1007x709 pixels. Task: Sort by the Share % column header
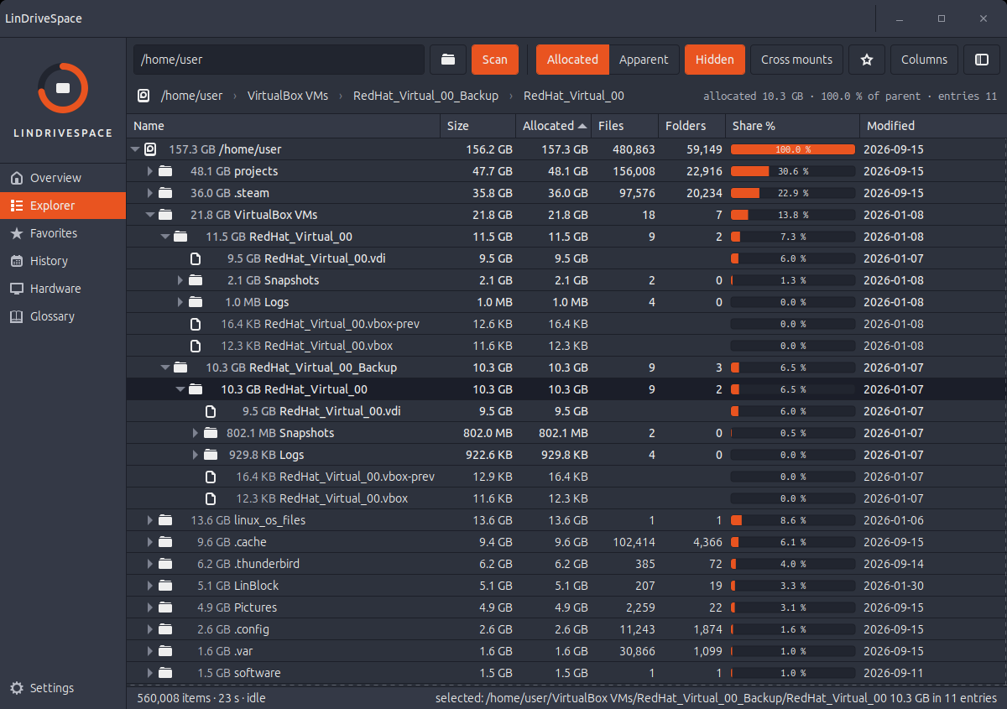coord(793,126)
